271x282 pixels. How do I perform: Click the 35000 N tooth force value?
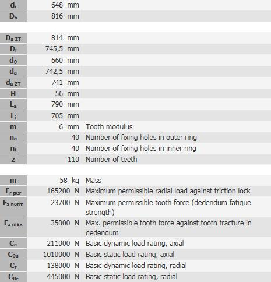tap(65, 223)
